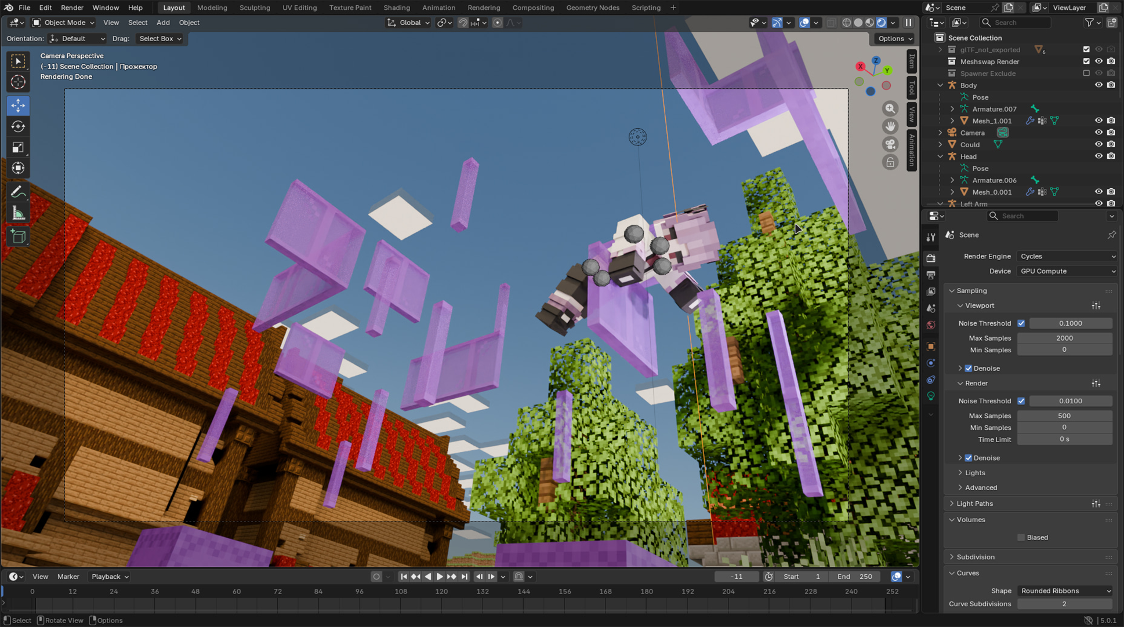Toggle camera view icon in viewport

(890, 144)
